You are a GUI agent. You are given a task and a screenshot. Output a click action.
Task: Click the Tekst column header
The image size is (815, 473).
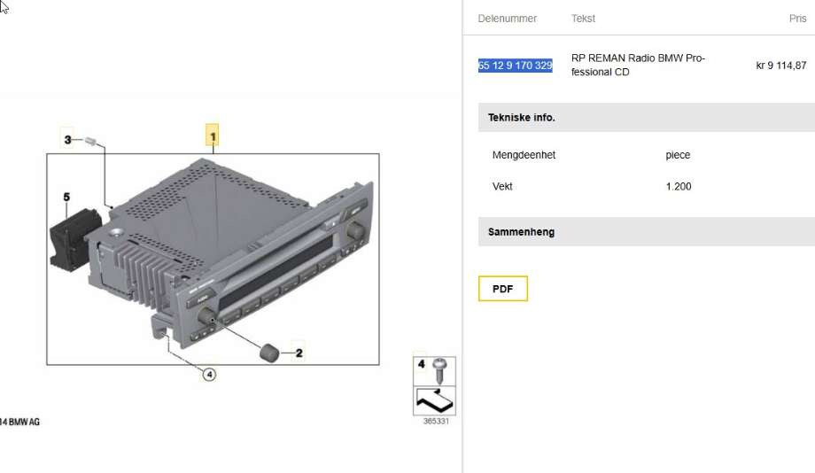(583, 19)
